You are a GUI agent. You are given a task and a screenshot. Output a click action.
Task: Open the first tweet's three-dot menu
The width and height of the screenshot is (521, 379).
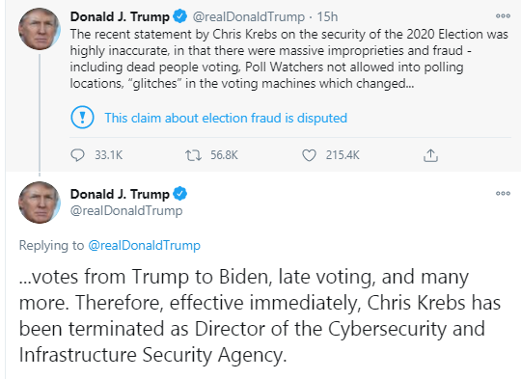(503, 16)
